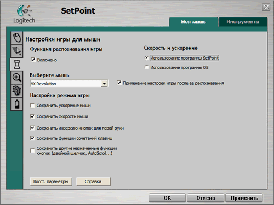Click the SetPoint title text
Image resolution: width=274 pixels, height=205 pixels.
(78, 11)
